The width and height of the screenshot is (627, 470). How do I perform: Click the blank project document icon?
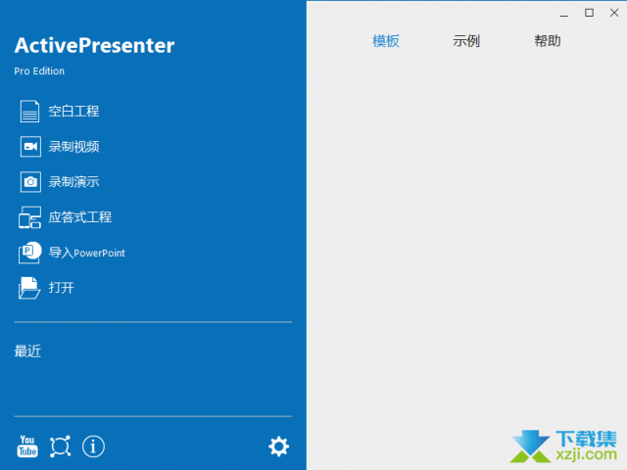tap(29, 111)
